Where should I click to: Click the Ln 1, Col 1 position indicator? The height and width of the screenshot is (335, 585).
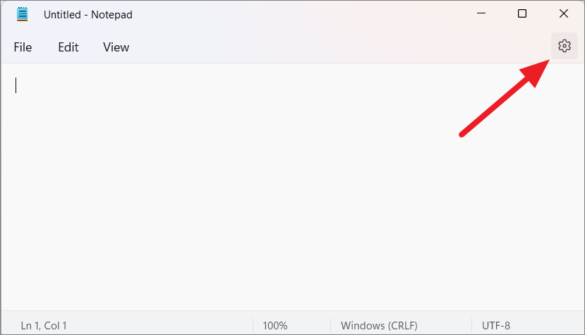click(44, 326)
